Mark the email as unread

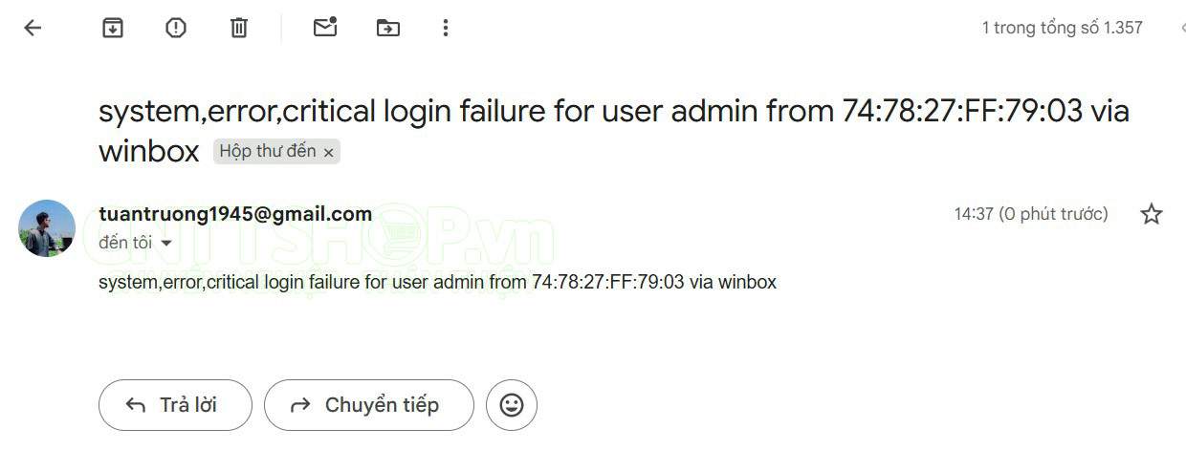[325, 28]
